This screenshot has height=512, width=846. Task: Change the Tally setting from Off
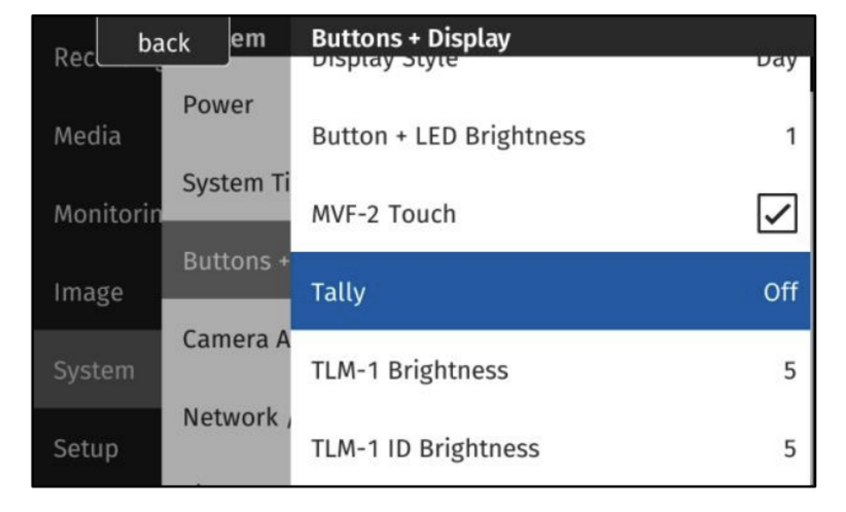[550, 293]
